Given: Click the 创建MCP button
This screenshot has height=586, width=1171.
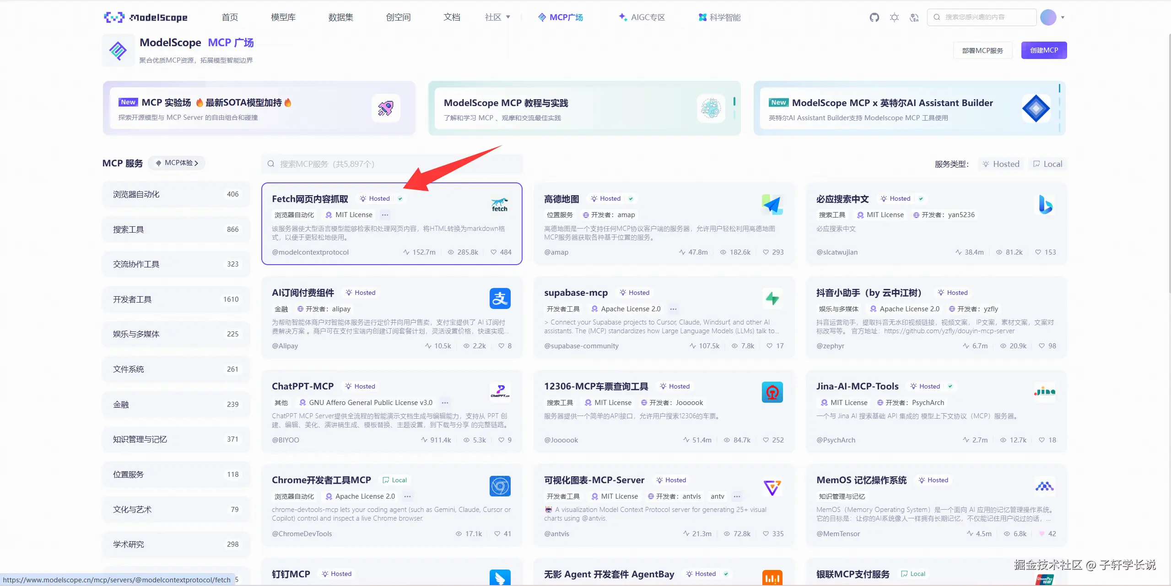Looking at the screenshot, I should pyautogui.click(x=1043, y=50).
